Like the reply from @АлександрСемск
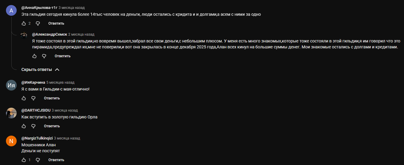The width and height of the screenshot is (404, 165). pos(35,56)
